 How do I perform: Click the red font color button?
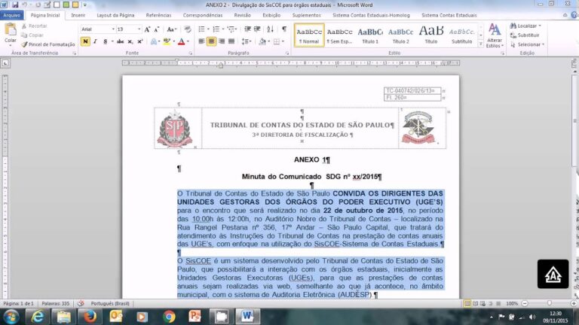[181, 41]
